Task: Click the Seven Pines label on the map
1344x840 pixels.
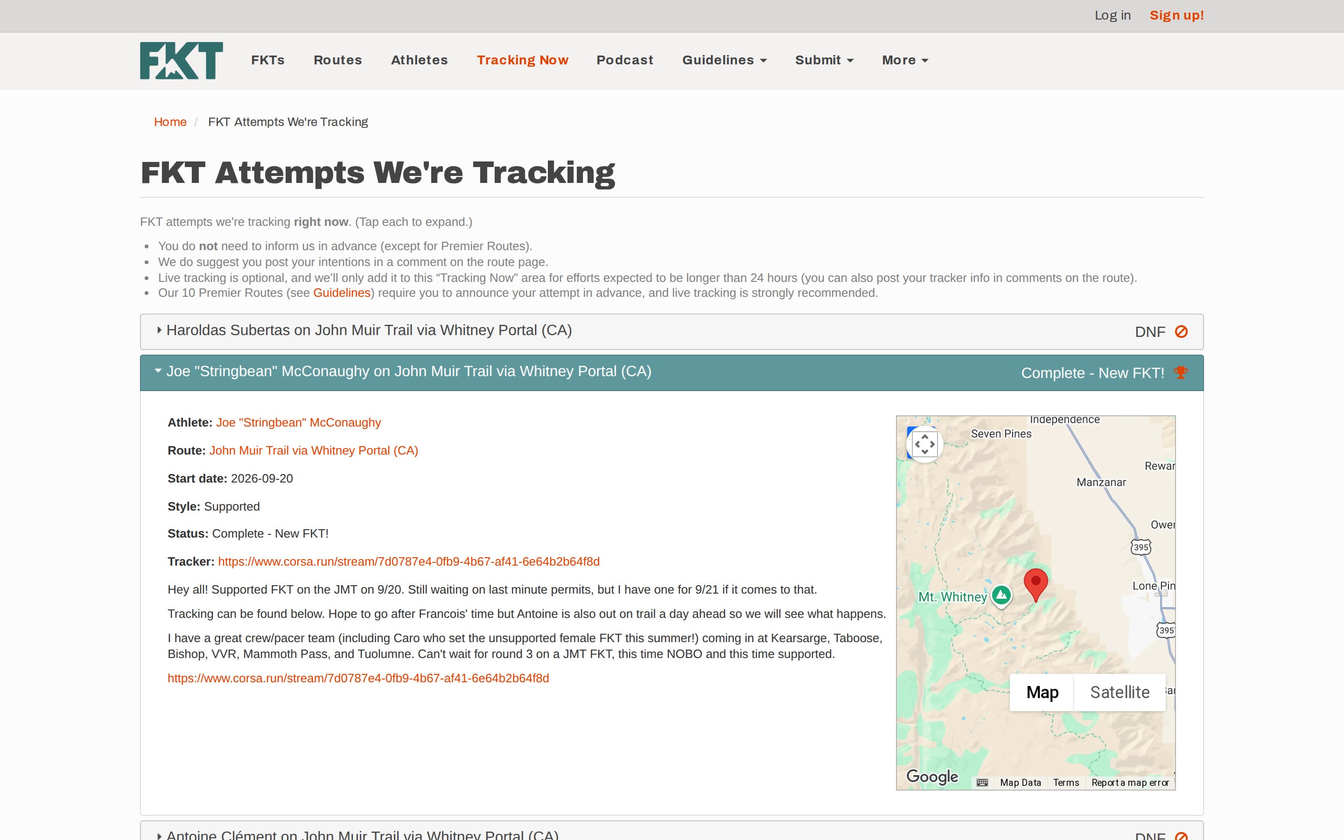Action: 1001,434
